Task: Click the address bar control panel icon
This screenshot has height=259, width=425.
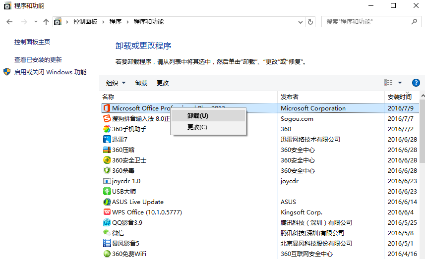Action: 58,22
